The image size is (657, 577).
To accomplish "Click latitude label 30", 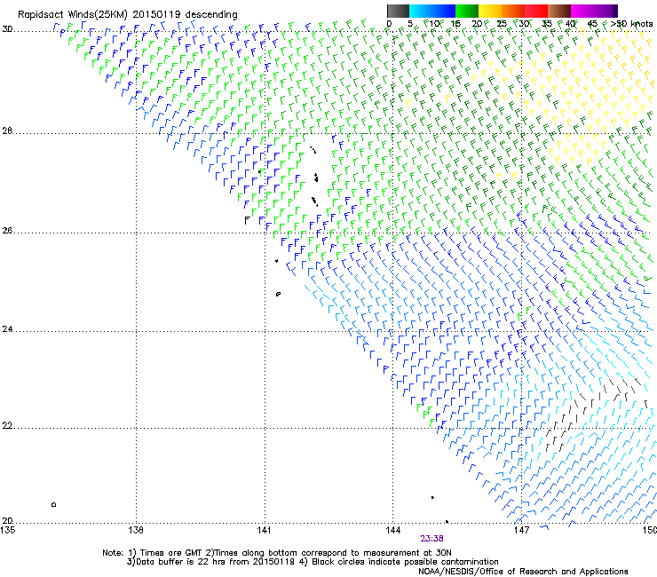I will tap(7, 29).
